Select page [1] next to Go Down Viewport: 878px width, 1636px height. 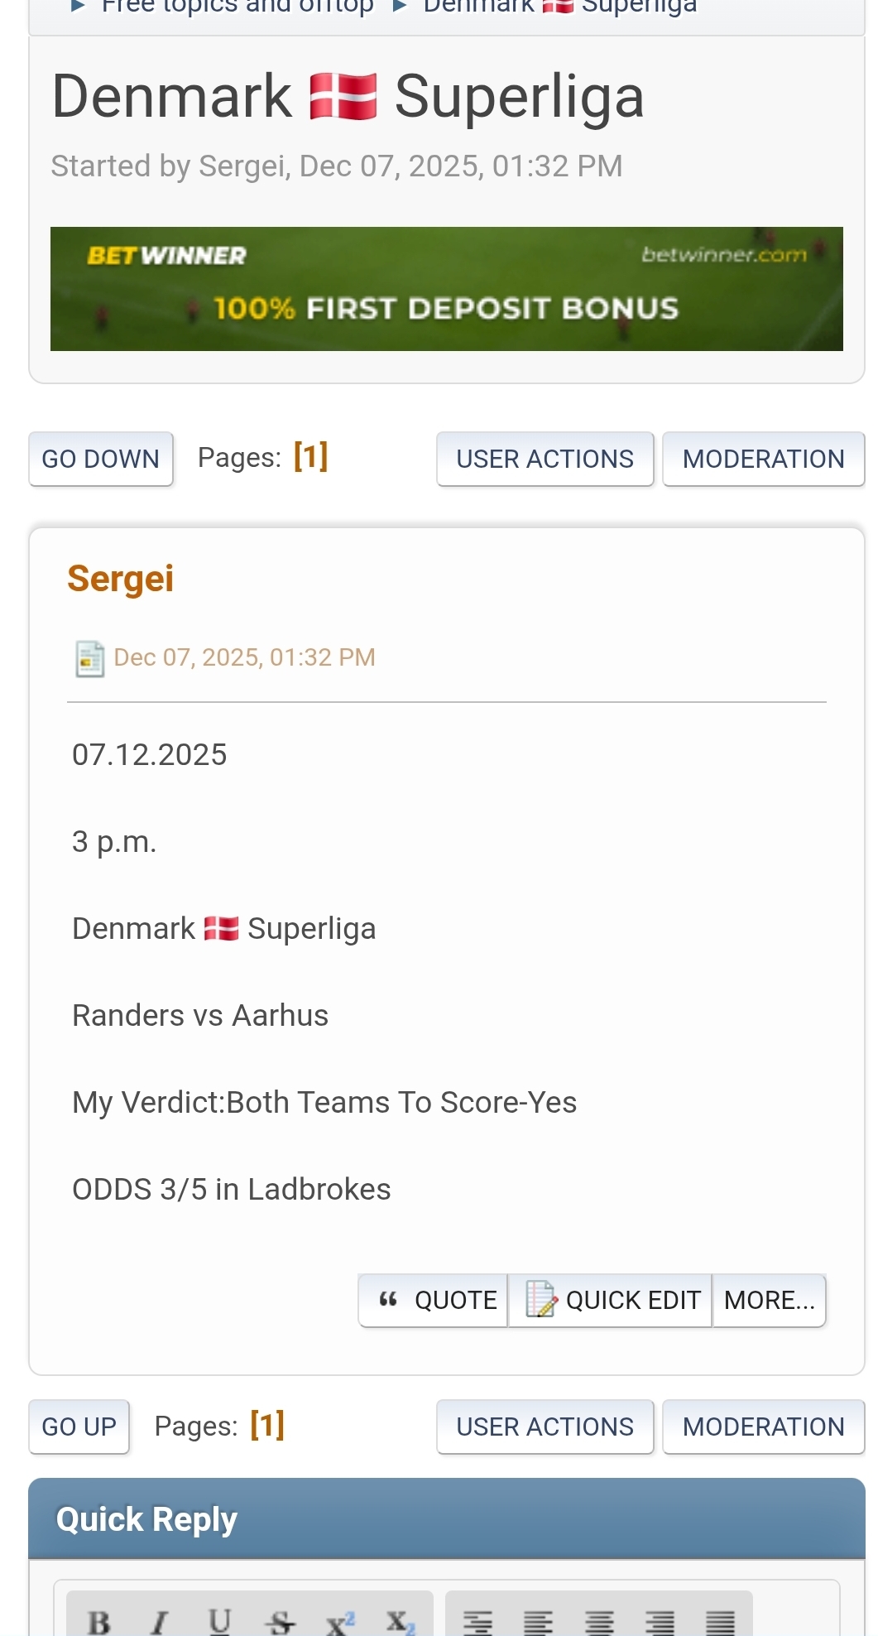coord(311,456)
